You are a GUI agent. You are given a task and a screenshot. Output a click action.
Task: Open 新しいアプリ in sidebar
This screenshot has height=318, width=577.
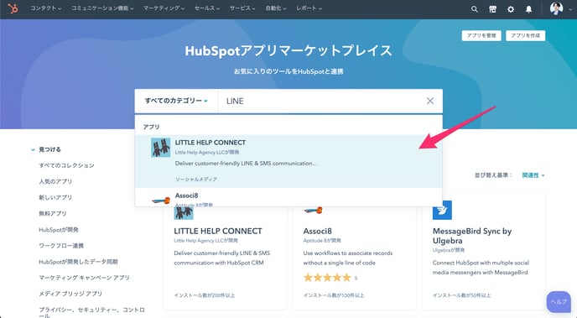tap(55, 197)
